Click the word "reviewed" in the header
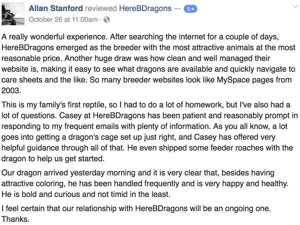The height and width of the screenshot is (225, 300). tap(101, 9)
